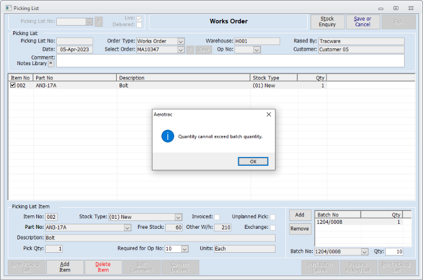Minimize the Picking List window
Screen dimensions: 423x280
(381, 8)
